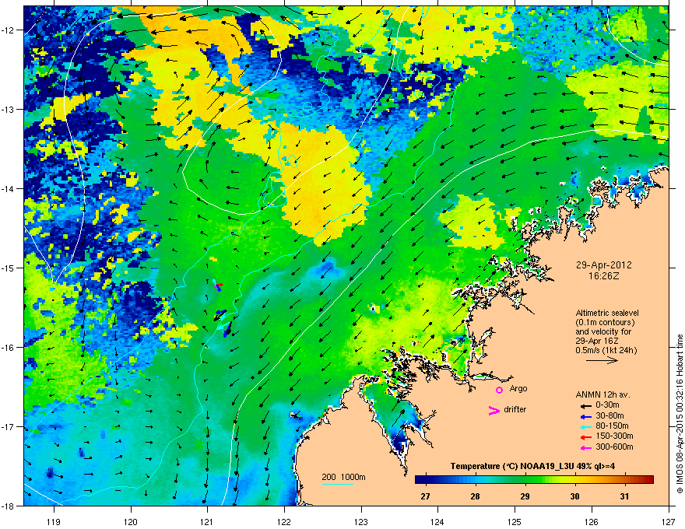
Task: Click the '0.5m/s (1kt 24h)' text
Action: tap(606, 350)
